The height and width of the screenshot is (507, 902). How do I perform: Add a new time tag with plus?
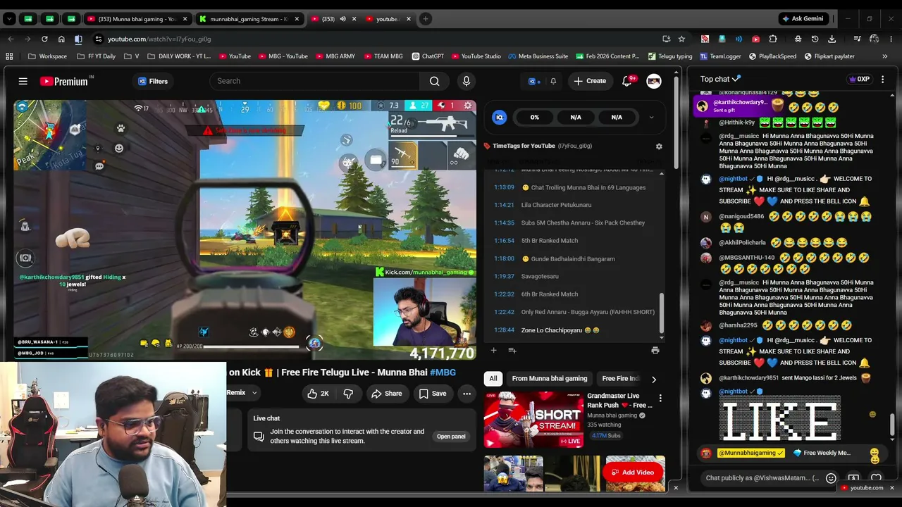pos(493,350)
